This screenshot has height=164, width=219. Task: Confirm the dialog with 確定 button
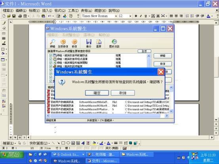point(97,93)
